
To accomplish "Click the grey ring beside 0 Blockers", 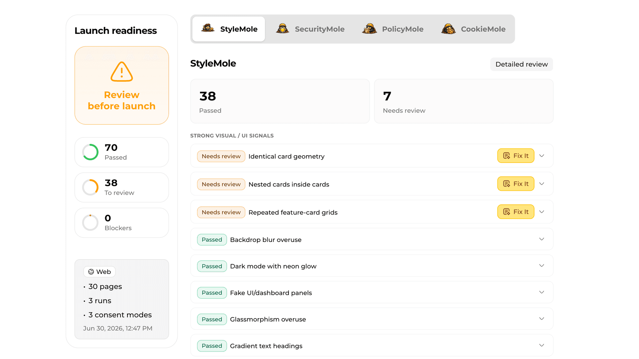I will pos(90,222).
